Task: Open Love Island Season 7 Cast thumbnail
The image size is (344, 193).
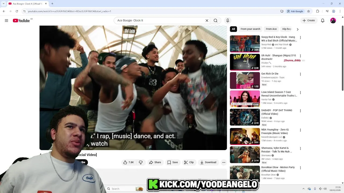Action: coord(245,99)
